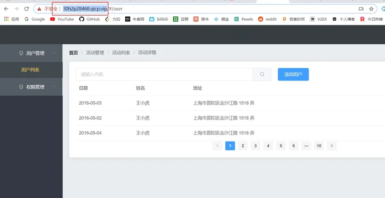Jump to page 10 in pagination

coord(319,145)
